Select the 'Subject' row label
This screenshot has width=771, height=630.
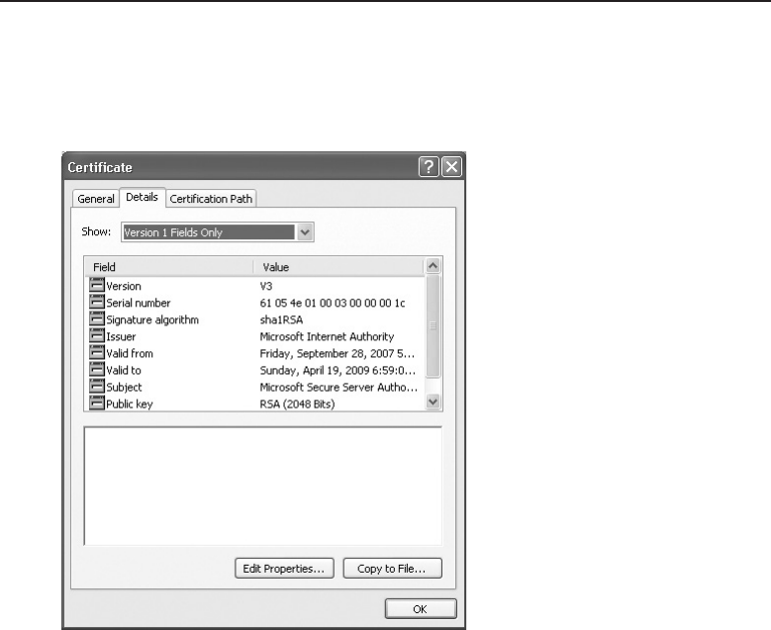tap(124, 388)
